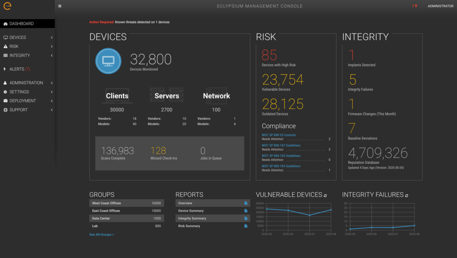The image size is (457, 258).
Task: Click the Risk warning triangle icon
Action: [x=5, y=46]
